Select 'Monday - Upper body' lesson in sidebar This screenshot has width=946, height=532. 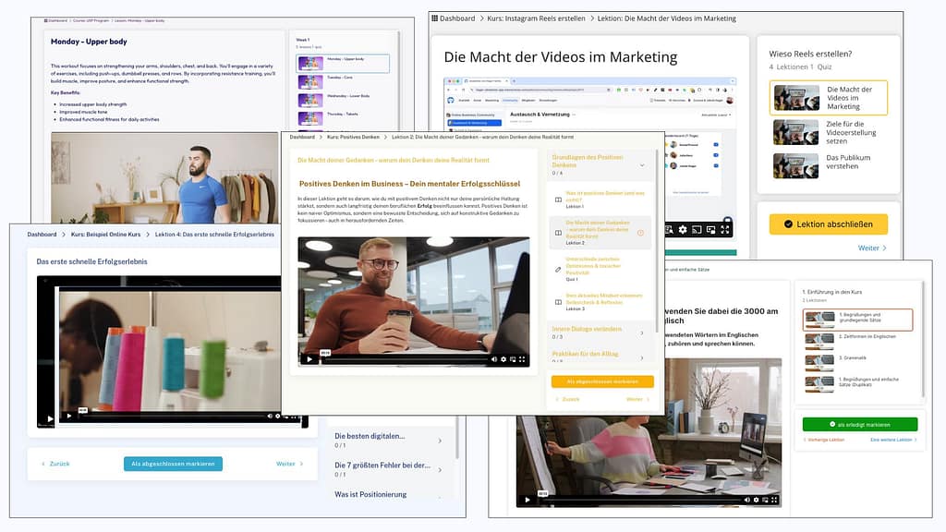pyautogui.click(x=343, y=64)
